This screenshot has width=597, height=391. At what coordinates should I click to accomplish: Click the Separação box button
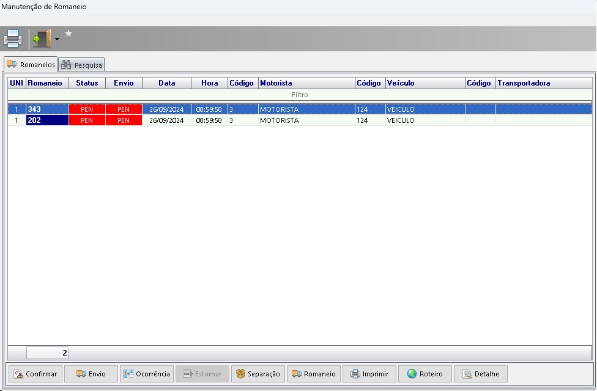coord(258,374)
